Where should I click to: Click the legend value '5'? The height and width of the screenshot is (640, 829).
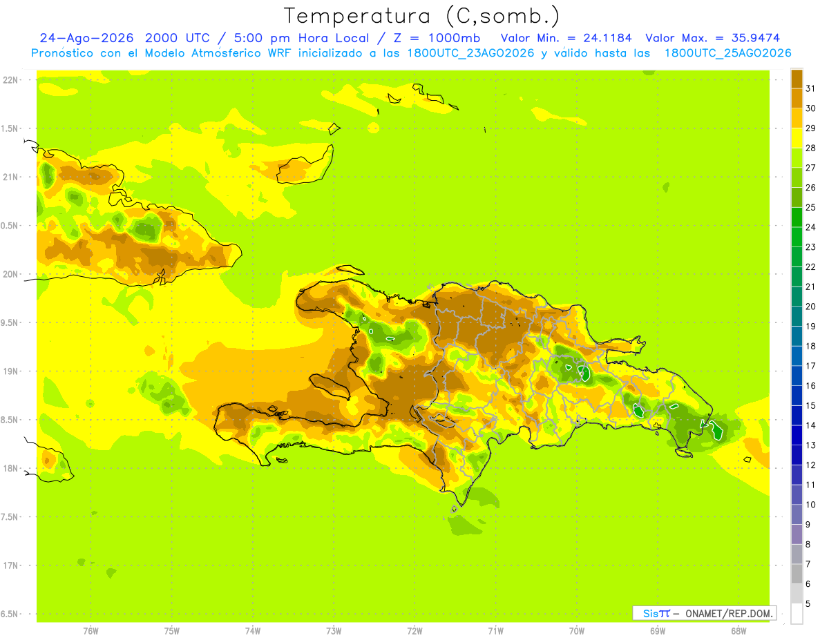pos(808,603)
